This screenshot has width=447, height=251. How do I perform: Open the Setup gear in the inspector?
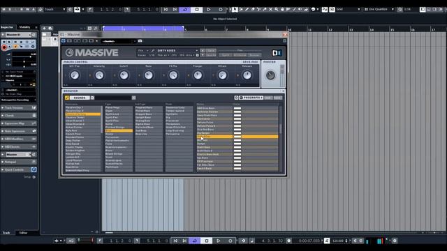click(x=34, y=177)
